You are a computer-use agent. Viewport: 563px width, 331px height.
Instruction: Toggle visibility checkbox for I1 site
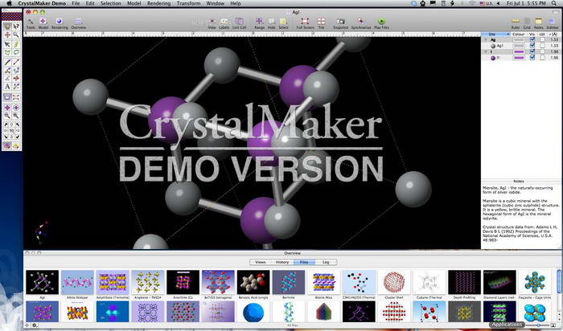[532, 57]
